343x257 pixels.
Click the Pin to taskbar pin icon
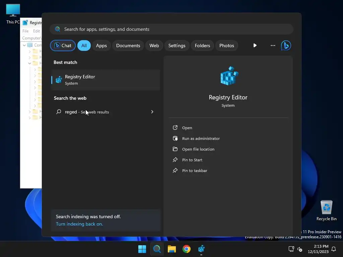pos(175,170)
